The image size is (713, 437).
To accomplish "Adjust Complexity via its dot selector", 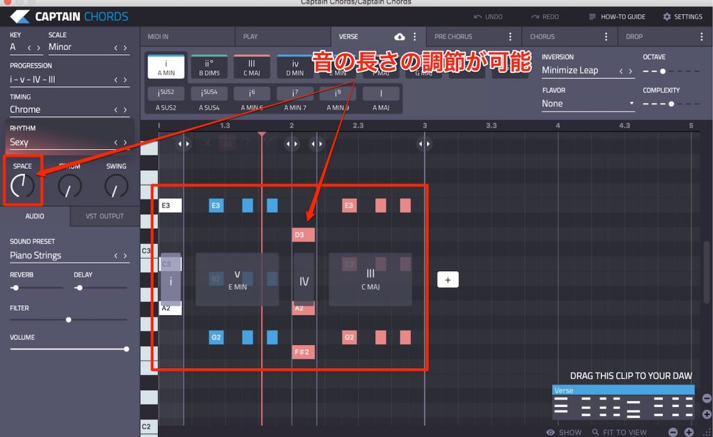I will click(x=671, y=104).
